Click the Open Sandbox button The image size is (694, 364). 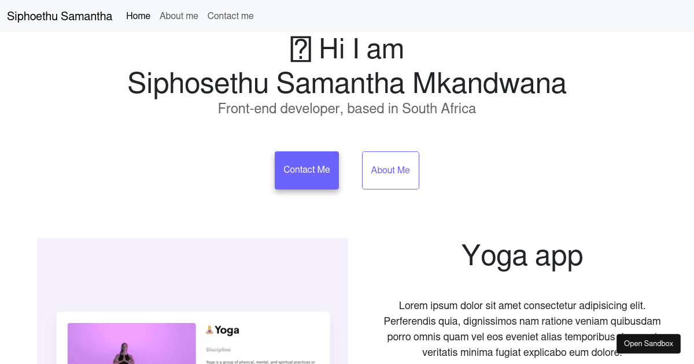648,344
